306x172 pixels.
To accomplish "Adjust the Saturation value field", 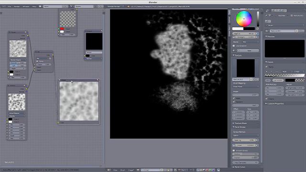I will coord(295,95).
